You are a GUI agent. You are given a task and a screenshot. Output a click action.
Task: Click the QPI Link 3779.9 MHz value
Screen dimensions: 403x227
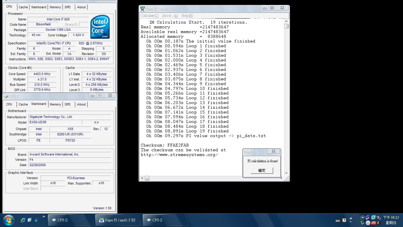(41, 90)
